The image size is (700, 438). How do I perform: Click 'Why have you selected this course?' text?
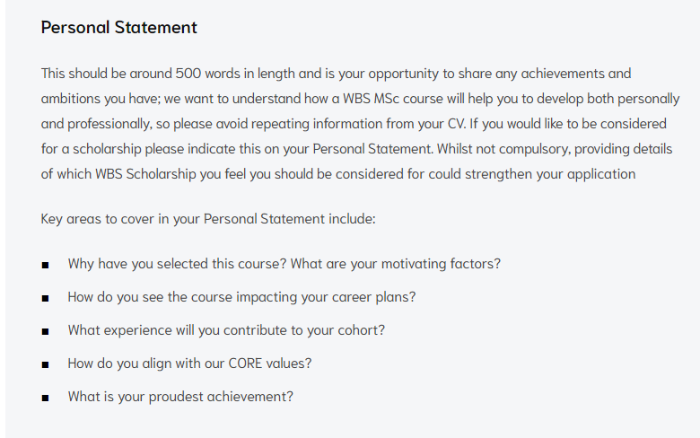177,264
